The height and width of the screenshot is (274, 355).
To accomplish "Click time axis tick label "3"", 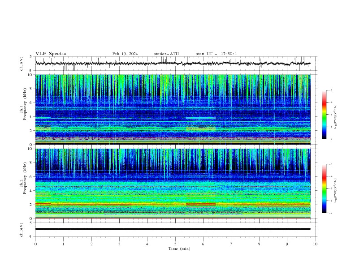I will point(119,244).
